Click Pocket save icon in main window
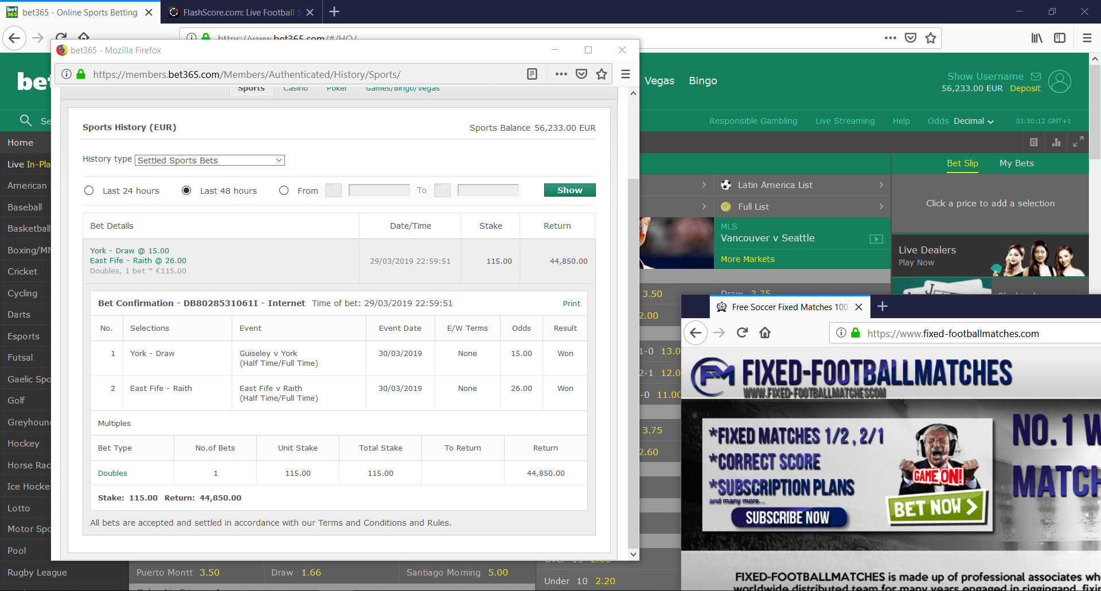Image resolution: width=1101 pixels, height=591 pixels. pyautogui.click(x=911, y=38)
